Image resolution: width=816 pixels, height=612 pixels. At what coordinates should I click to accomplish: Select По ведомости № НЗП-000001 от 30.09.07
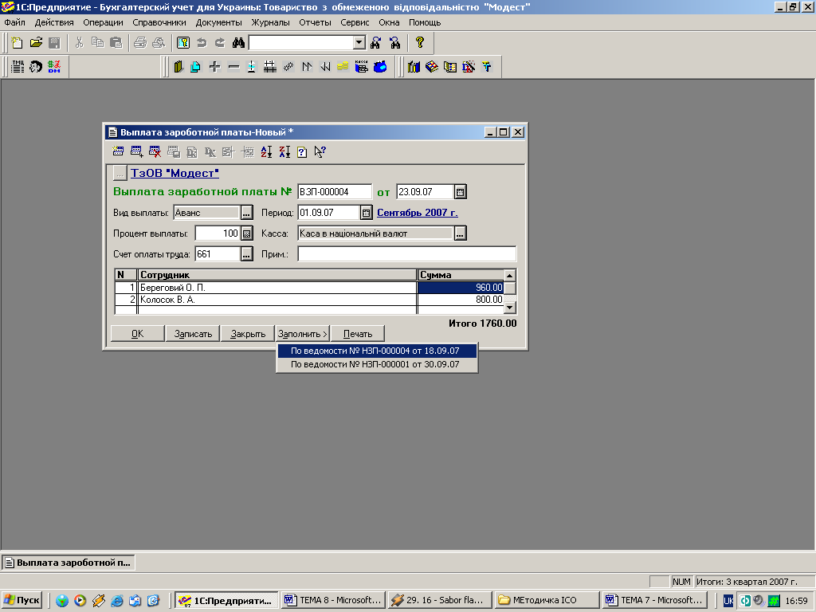(377, 364)
